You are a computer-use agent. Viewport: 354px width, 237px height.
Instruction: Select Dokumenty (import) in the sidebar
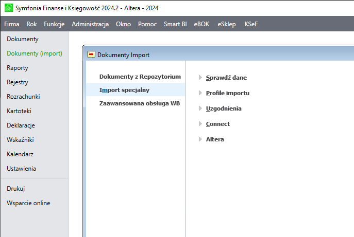[35, 53]
